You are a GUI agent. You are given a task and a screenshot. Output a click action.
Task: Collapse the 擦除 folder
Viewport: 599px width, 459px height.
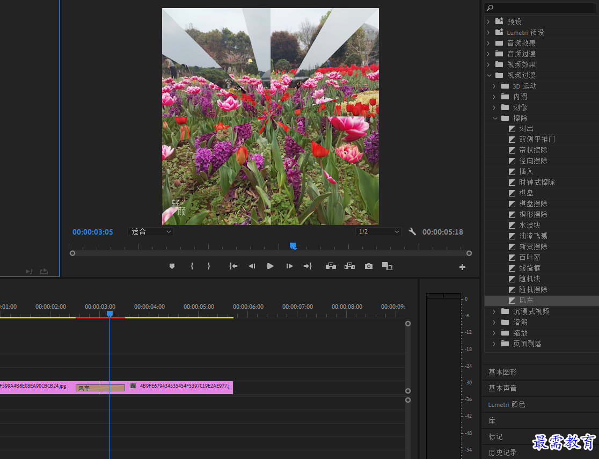pos(495,118)
